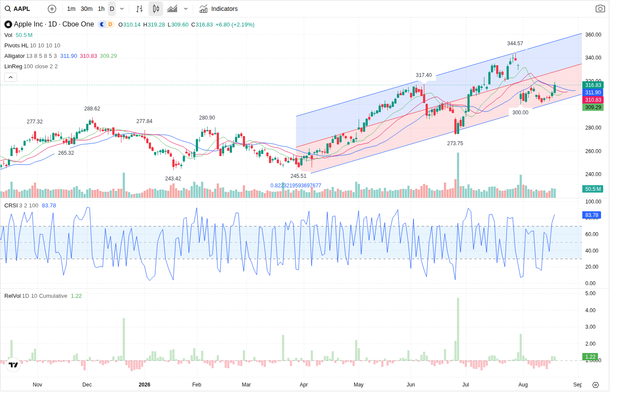Click the 280.90 pivot high label
This screenshot has width=618, height=413.
[207, 118]
